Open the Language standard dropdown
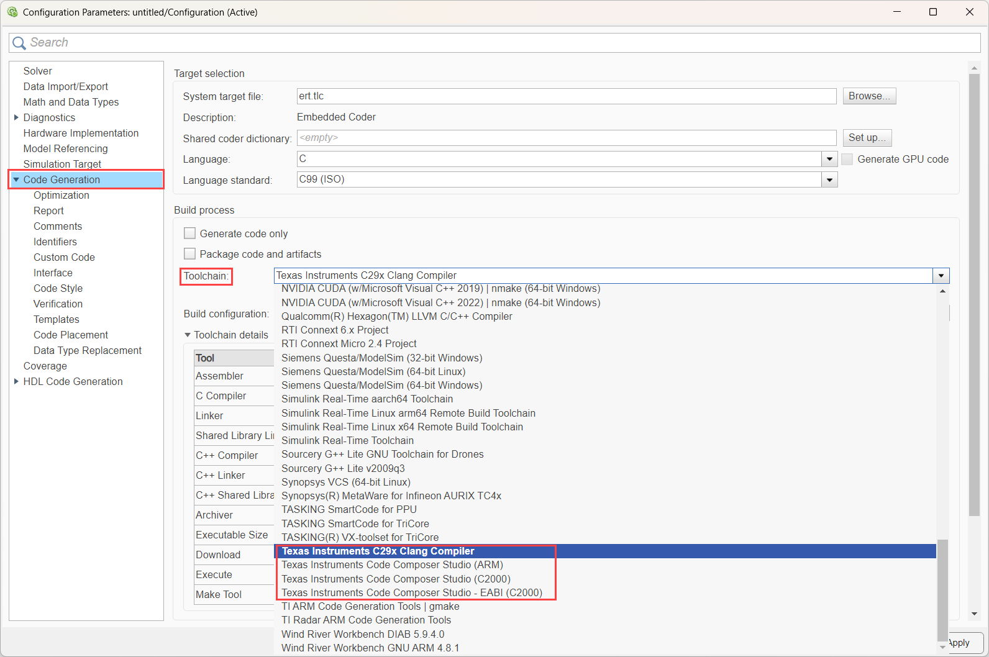 click(x=829, y=180)
